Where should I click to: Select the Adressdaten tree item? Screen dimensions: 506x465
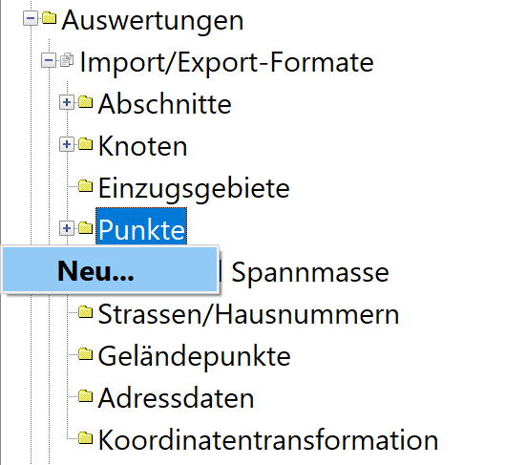[x=176, y=398]
